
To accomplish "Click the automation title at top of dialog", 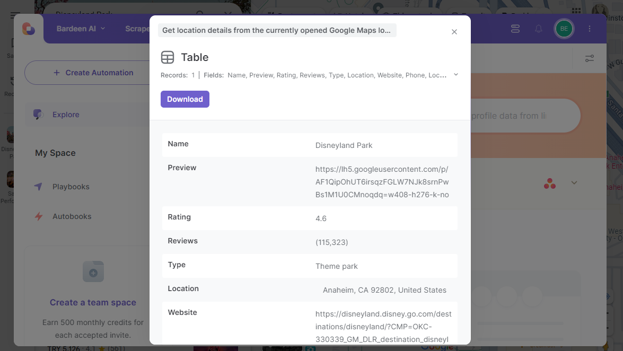I will click(x=277, y=30).
